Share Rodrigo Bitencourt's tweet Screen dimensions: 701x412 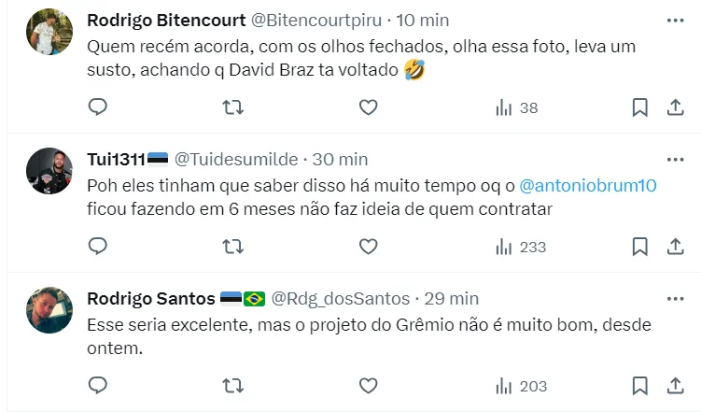pos(675,107)
